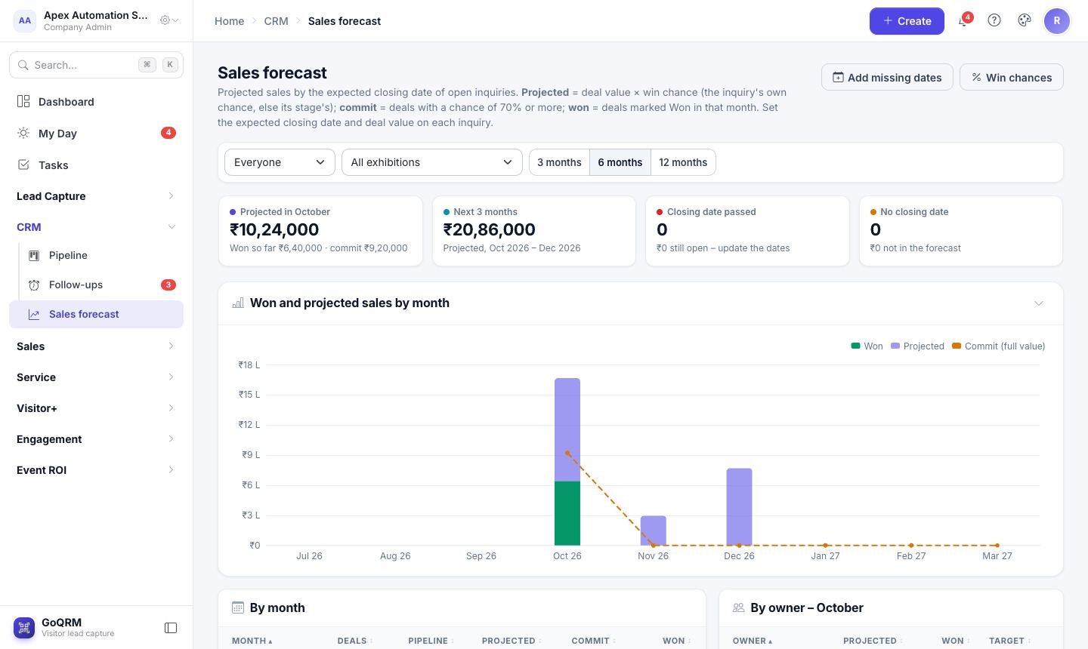Toggle Commit (full value) legend series
1088x649 pixels.
coord(999,346)
